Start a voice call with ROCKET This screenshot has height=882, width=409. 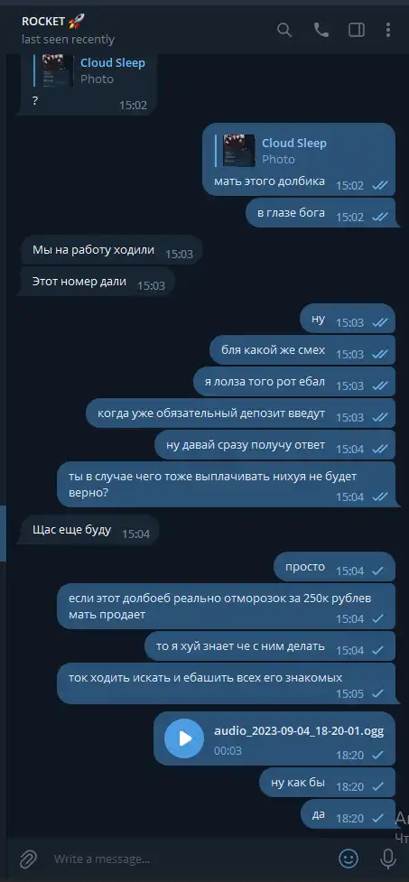point(321,30)
